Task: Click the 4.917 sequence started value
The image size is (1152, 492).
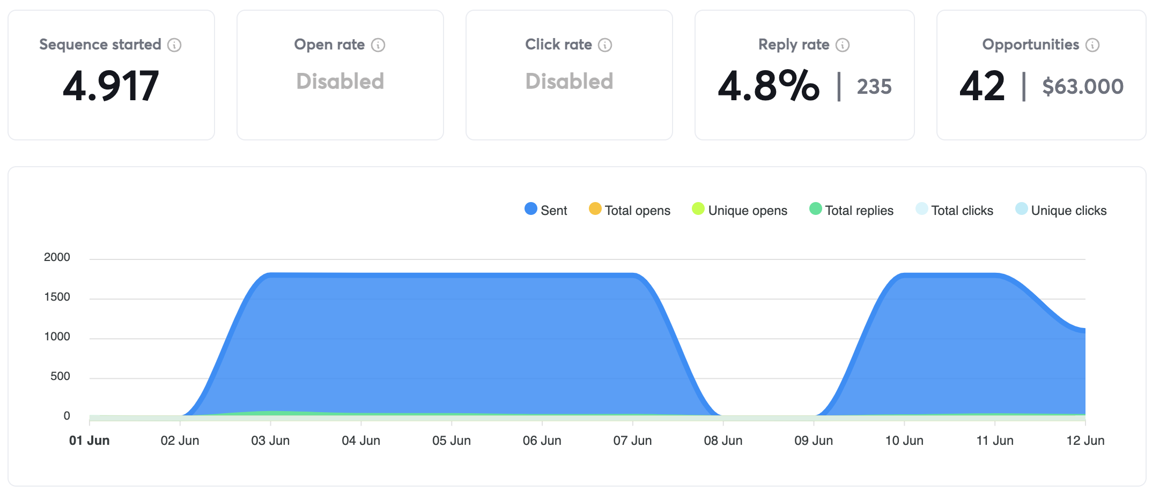Action: tap(111, 86)
